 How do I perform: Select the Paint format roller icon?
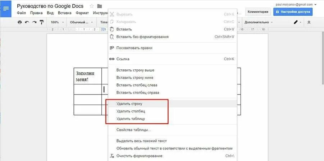pos(42,22)
